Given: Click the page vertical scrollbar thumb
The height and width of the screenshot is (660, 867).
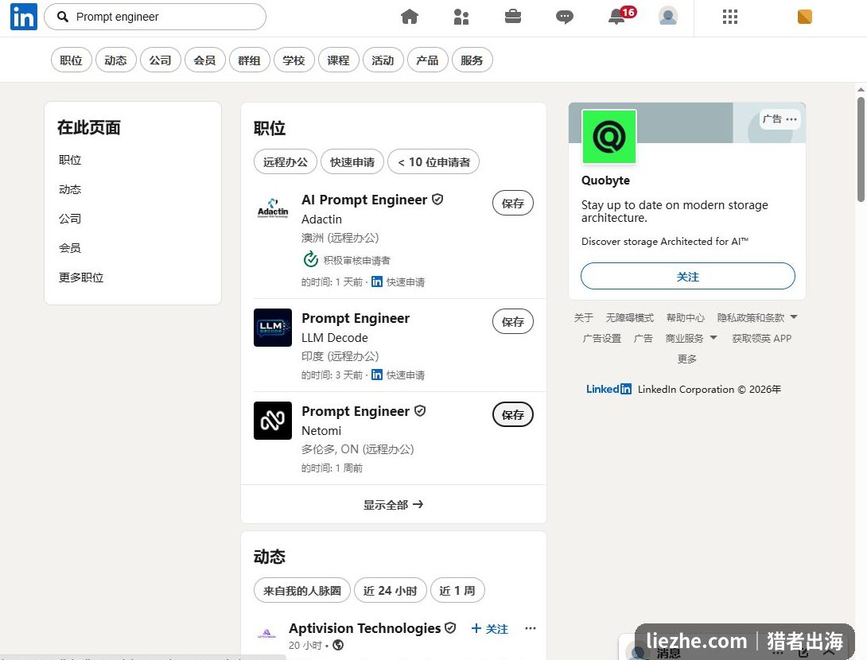Looking at the screenshot, I should (x=861, y=149).
